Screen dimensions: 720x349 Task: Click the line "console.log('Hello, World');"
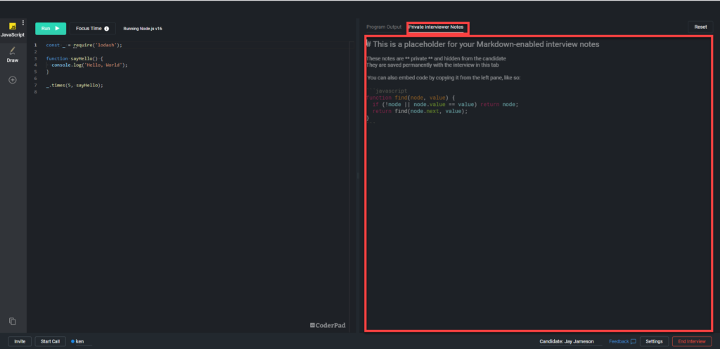pos(89,65)
